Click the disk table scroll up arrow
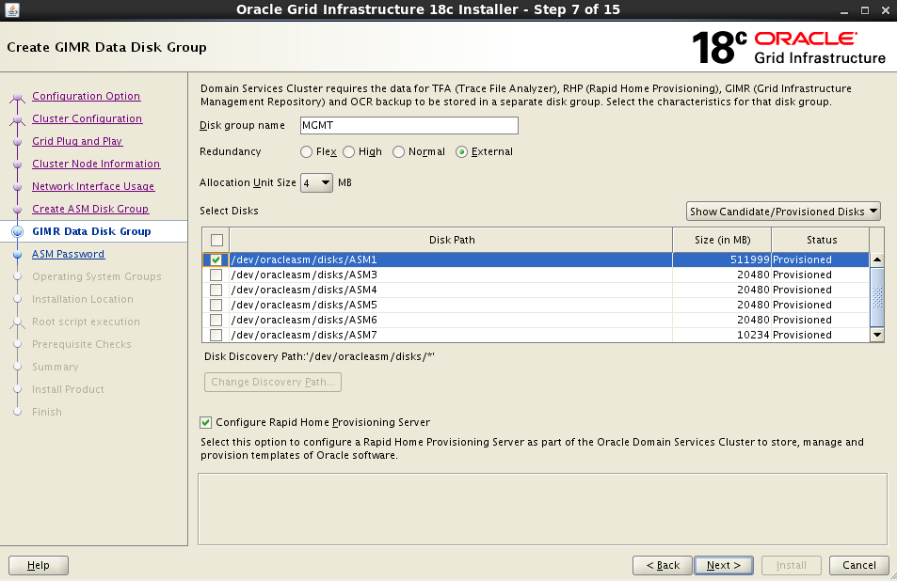The image size is (897, 581). pyautogui.click(x=877, y=259)
